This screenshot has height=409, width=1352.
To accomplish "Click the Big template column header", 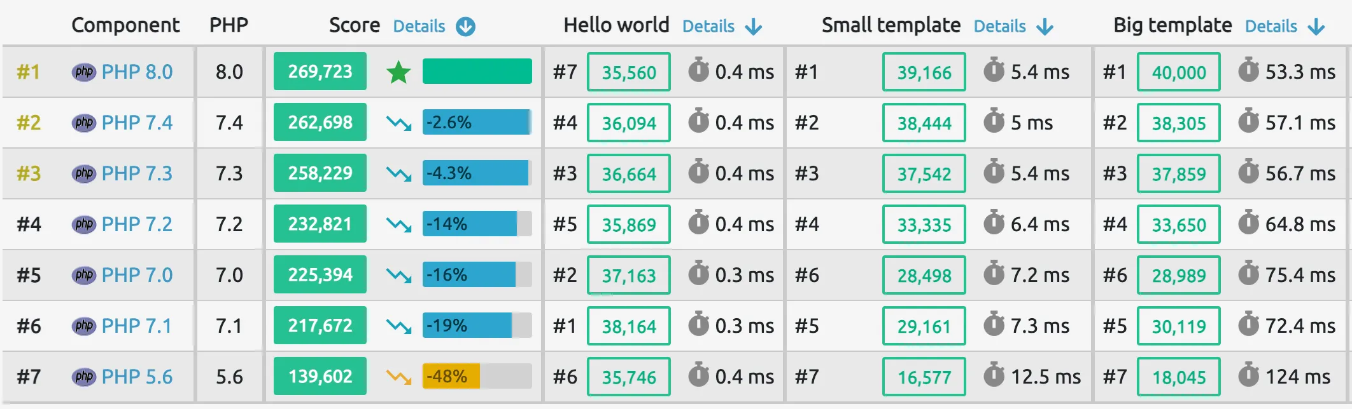I will click(1172, 25).
